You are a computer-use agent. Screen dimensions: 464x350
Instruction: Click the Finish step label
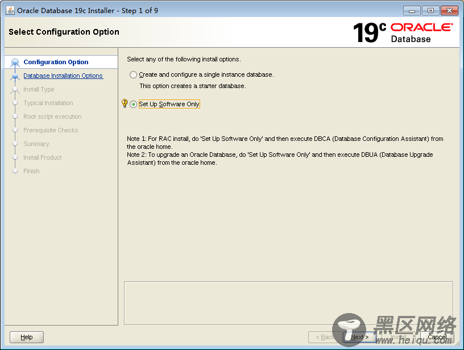[31, 171]
